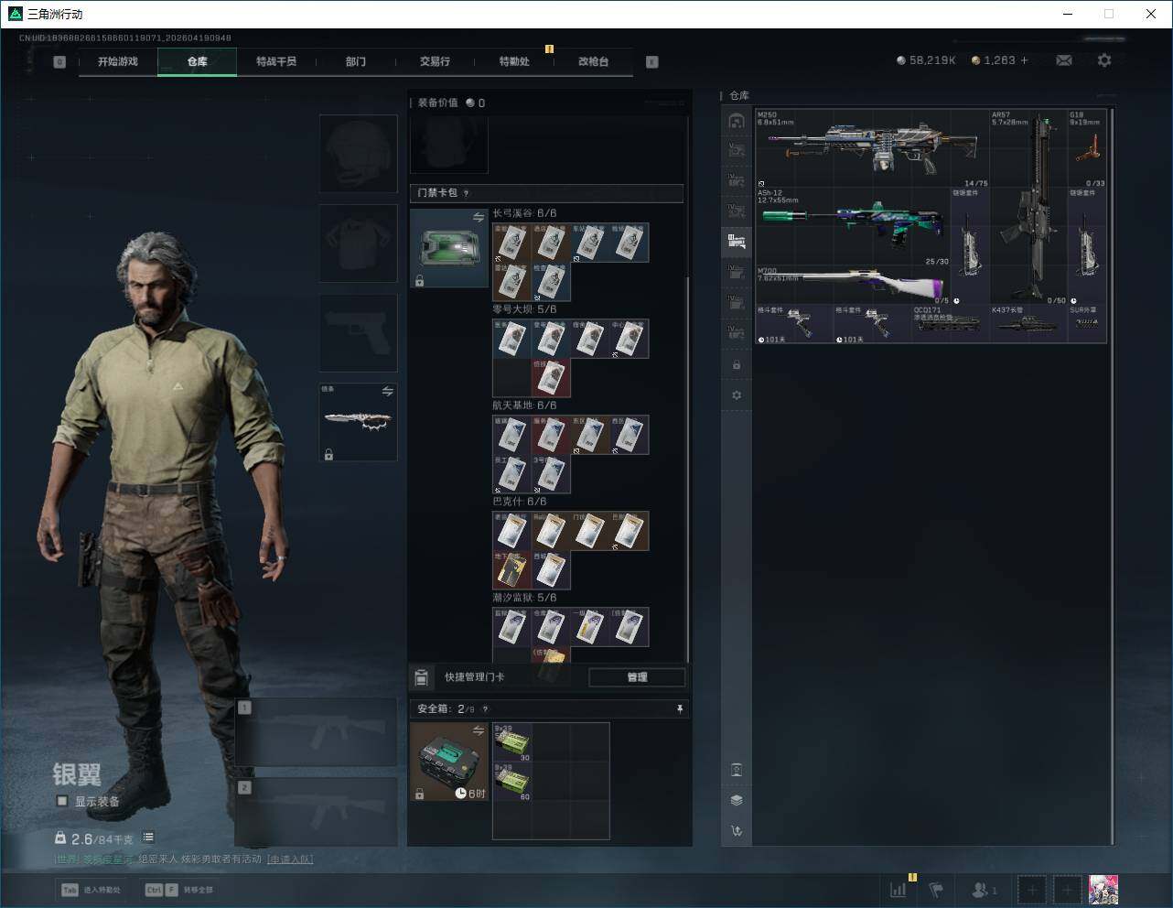This screenshot has width=1173, height=908.
Task: Select the 30-round 9x39 ammo stack
Action: (x=512, y=742)
